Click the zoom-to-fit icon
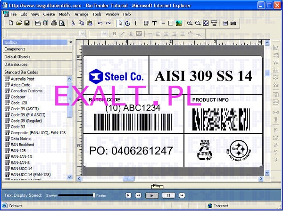283x211 pixels. tap(206, 23)
